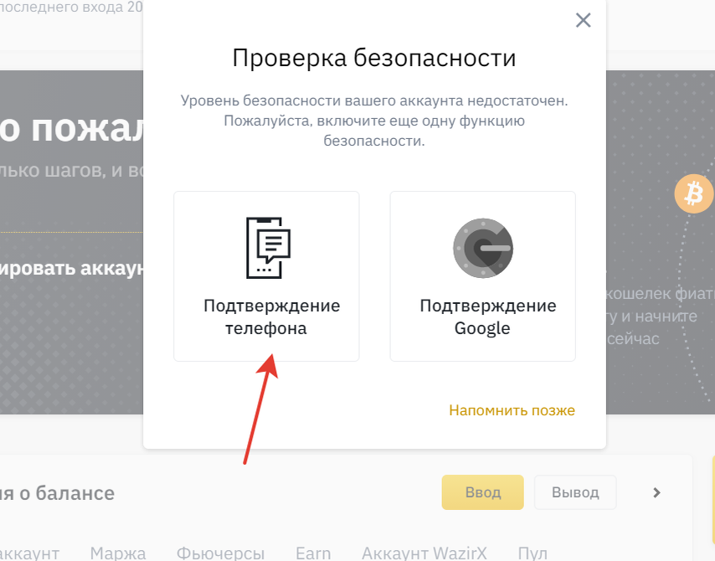Click the Bitcoin coin icon on the right

click(694, 193)
